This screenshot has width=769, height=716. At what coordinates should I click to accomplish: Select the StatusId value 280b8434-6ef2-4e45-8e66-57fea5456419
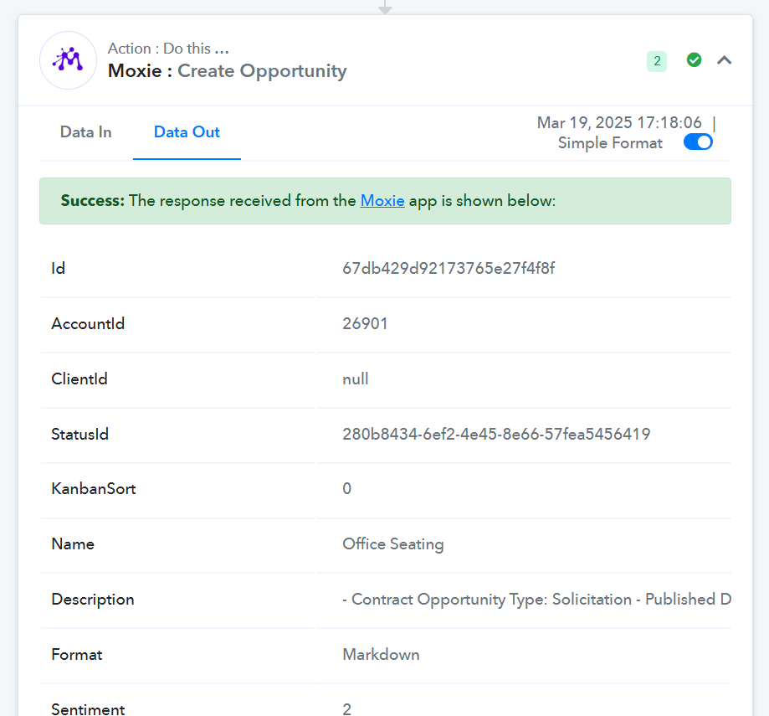coord(496,435)
